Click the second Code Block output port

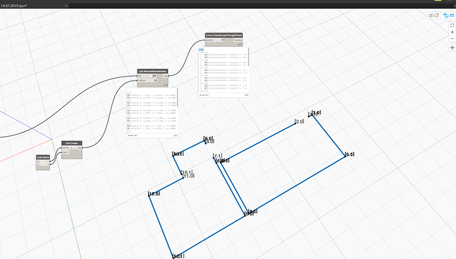(48, 165)
